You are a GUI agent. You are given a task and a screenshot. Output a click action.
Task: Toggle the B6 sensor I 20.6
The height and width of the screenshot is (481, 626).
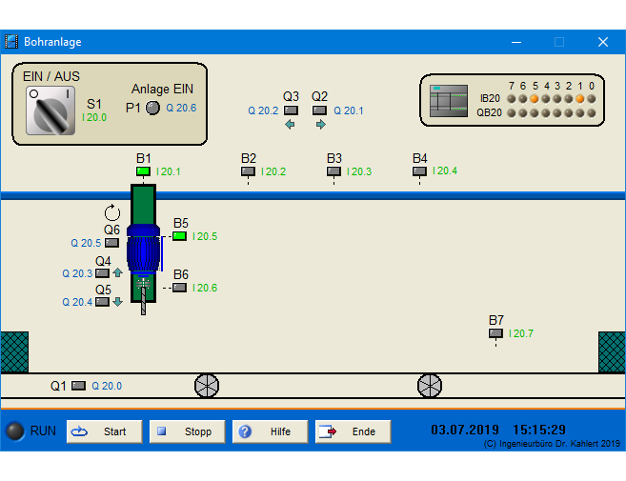point(179,288)
